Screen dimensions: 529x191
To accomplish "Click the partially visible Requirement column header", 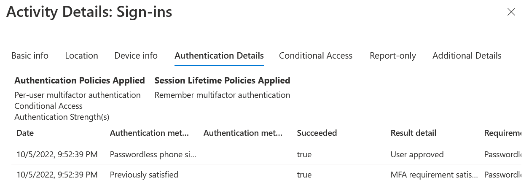I will coord(502,133).
